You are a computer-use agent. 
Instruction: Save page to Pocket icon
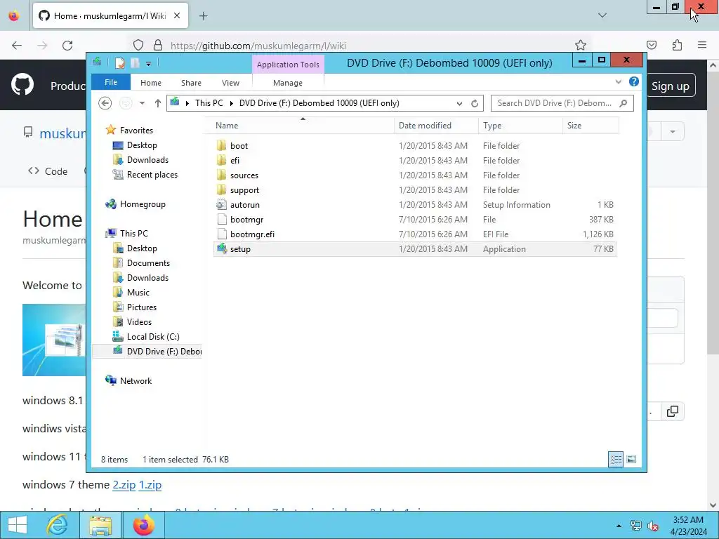[652, 46]
